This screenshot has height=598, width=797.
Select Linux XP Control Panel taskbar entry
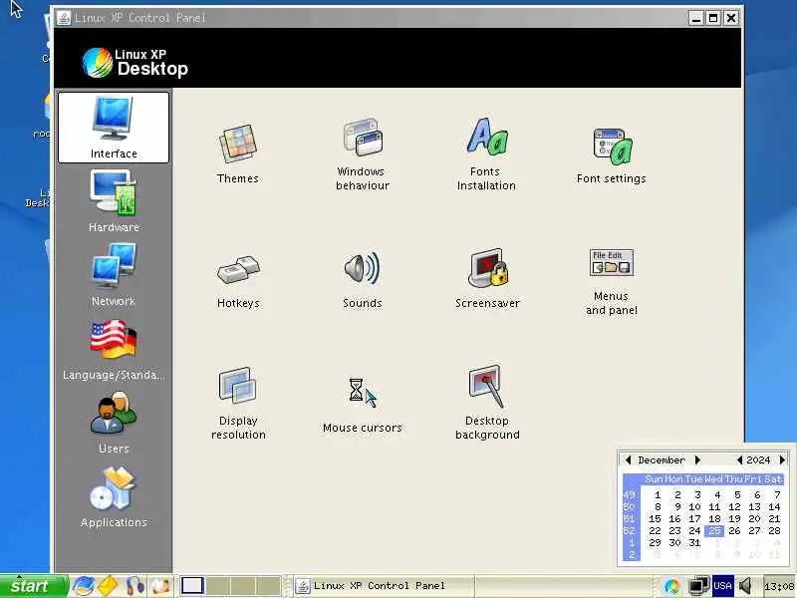(x=385, y=586)
